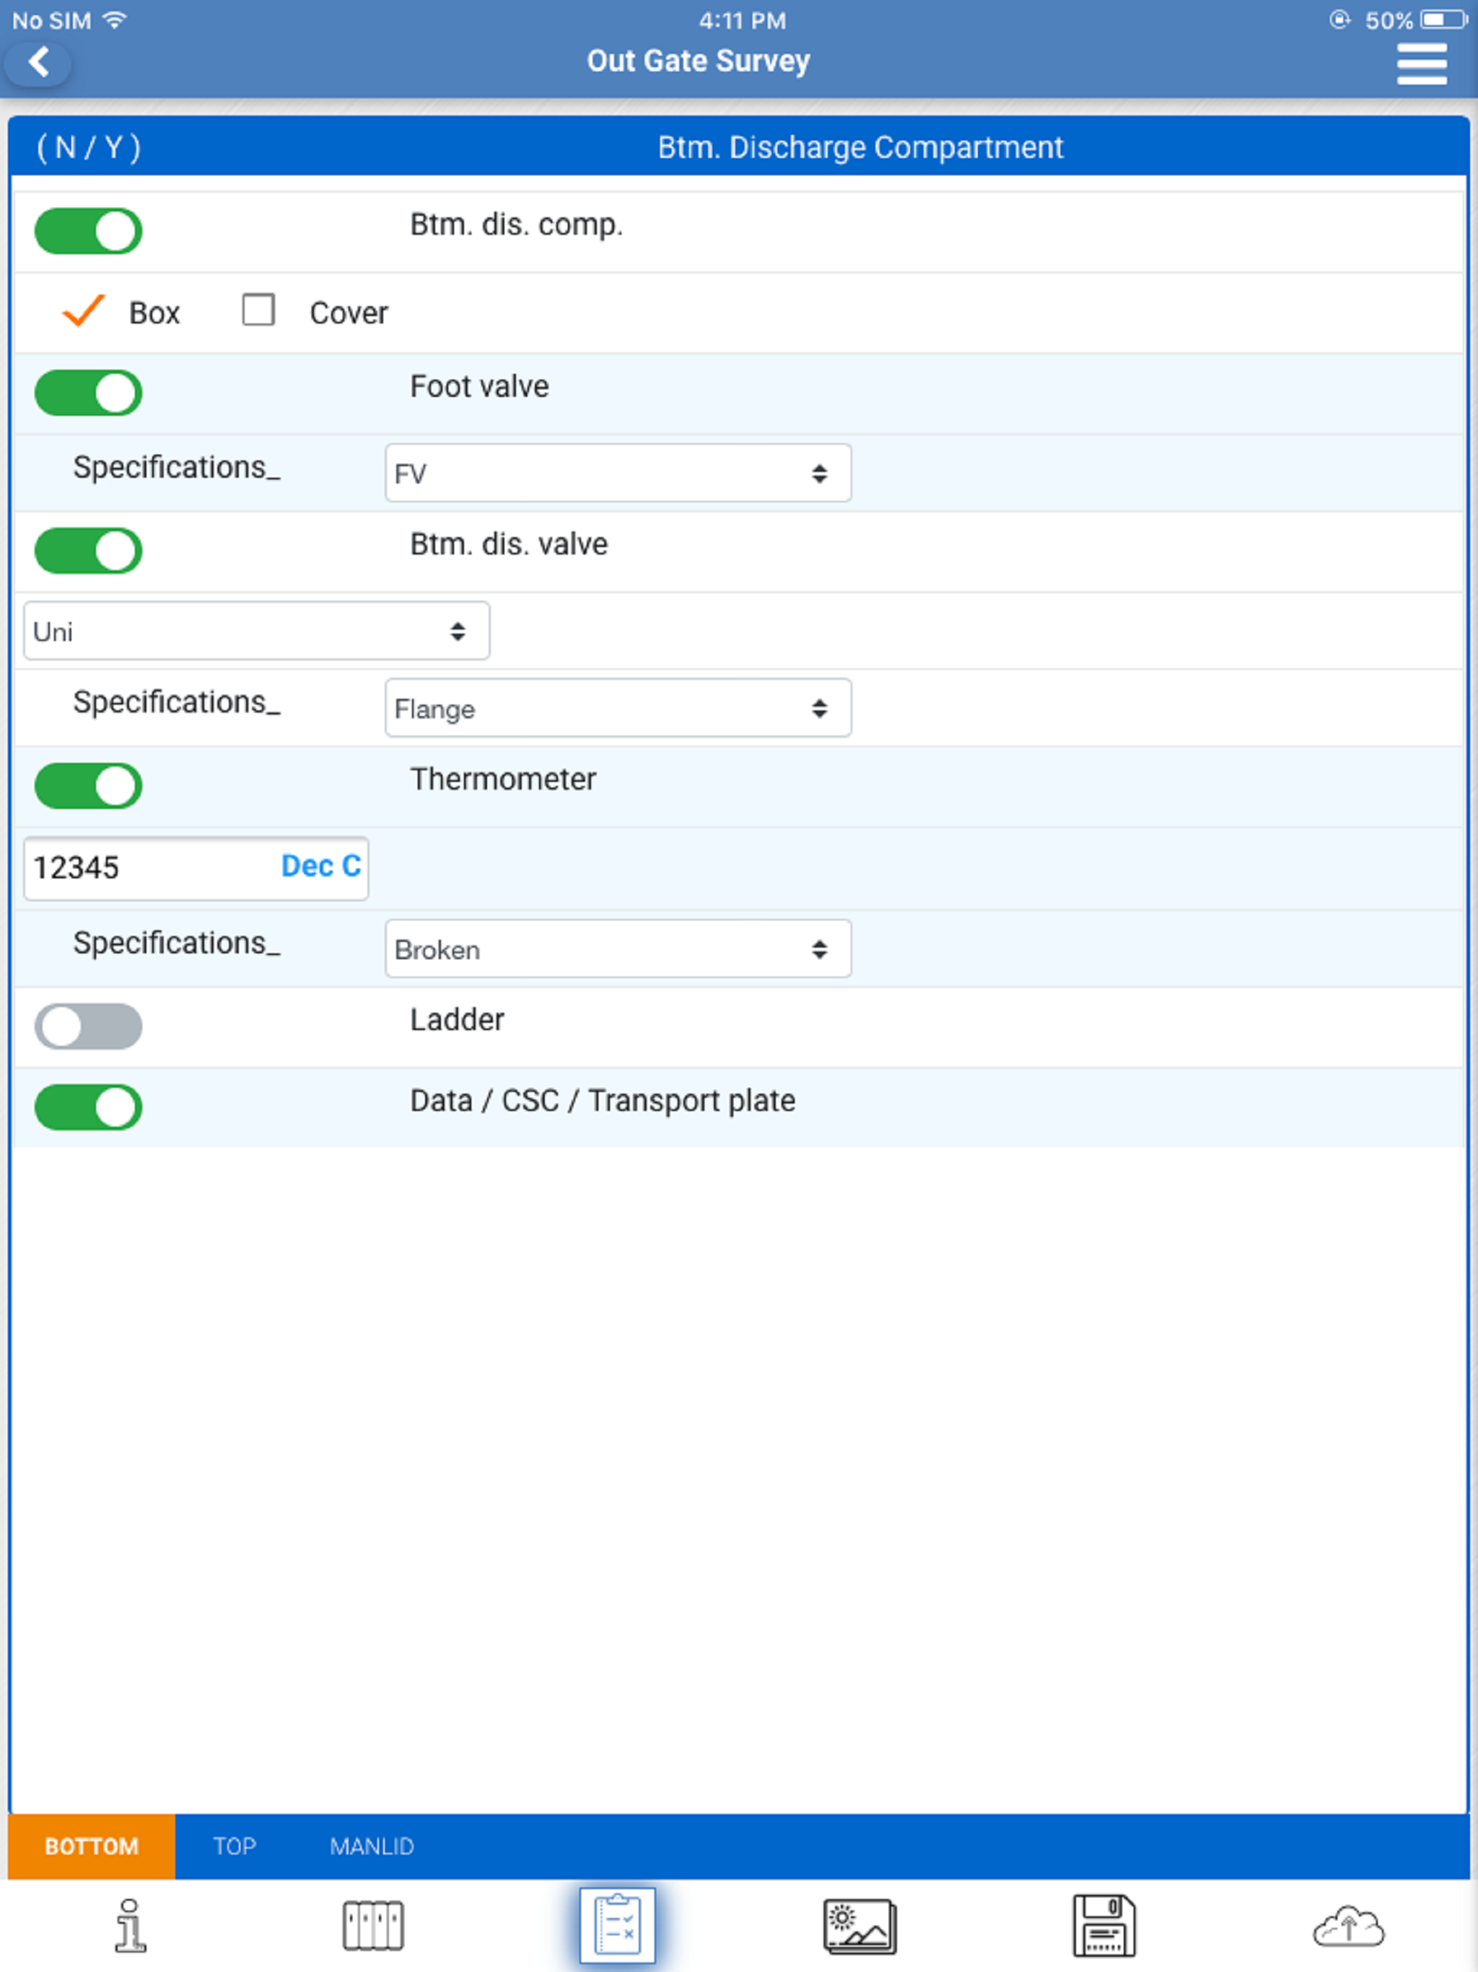Open the FV specifications dropdown
The image size is (1478, 1972).
click(x=618, y=474)
